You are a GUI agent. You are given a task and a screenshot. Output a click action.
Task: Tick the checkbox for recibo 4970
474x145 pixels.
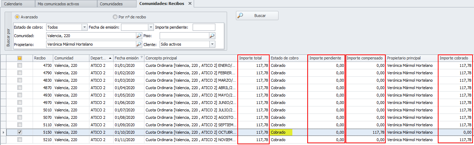20,103
